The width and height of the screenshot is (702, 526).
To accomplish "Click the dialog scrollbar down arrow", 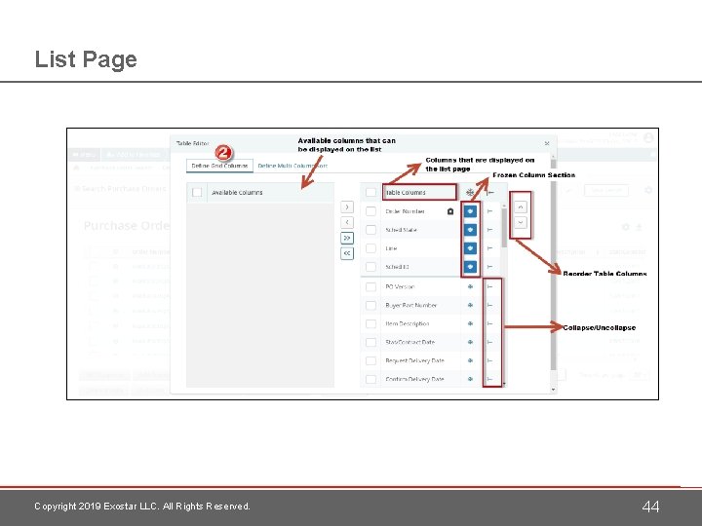I will [x=554, y=390].
